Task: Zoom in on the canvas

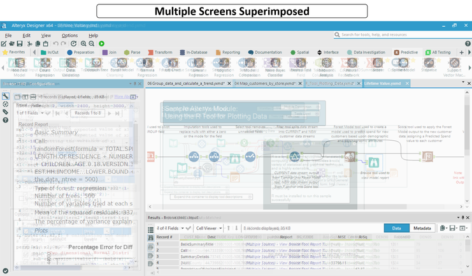Action: pos(83,44)
